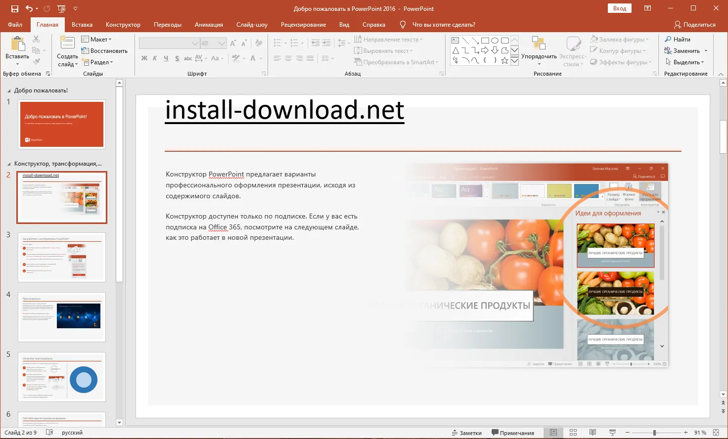Open Slide Sorter view in status bar

pyautogui.click(x=573, y=433)
